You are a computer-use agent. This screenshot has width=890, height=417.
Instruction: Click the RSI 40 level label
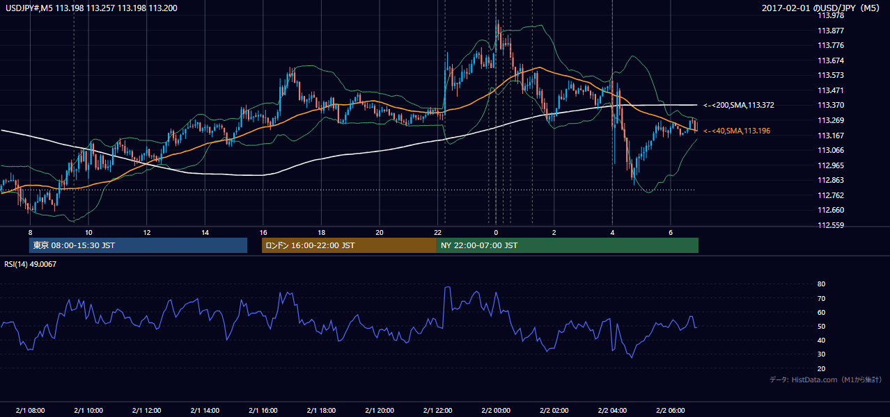(x=821, y=340)
